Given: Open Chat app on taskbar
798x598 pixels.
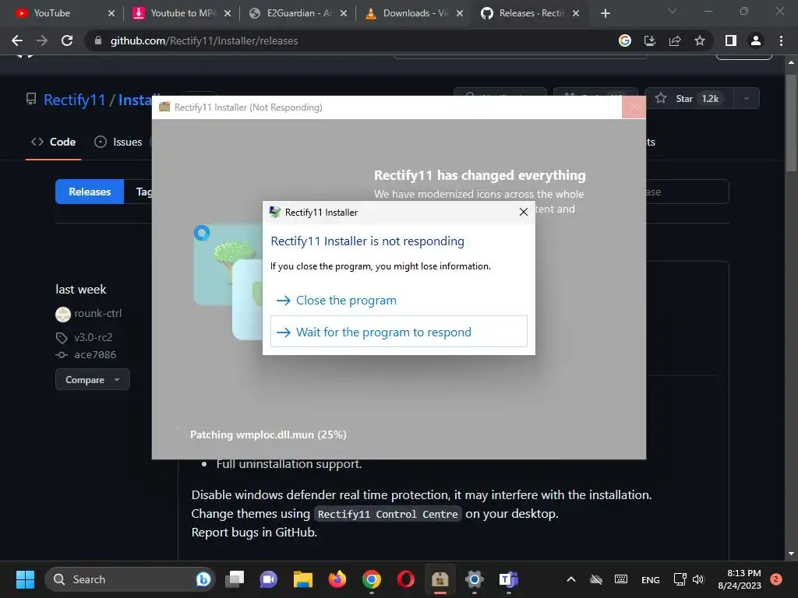Looking at the screenshot, I should click(x=269, y=579).
